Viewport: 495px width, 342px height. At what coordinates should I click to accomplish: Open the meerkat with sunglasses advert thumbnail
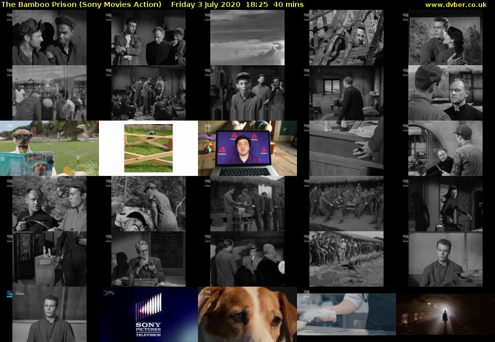click(49, 148)
